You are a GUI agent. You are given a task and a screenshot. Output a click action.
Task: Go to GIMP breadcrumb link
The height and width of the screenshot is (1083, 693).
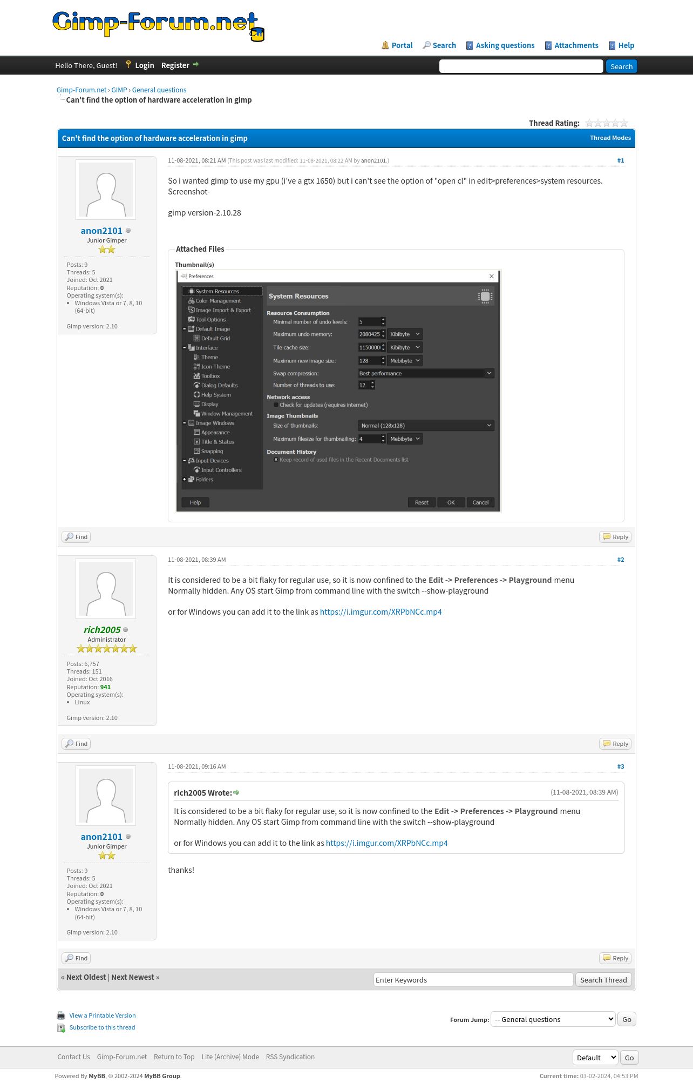(x=119, y=90)
